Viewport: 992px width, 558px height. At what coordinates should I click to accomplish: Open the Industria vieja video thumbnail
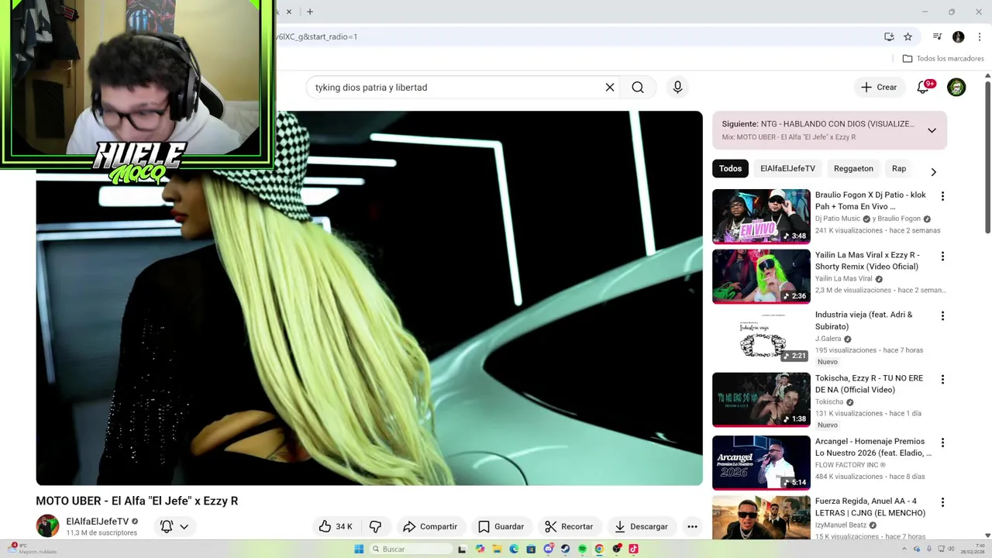click(761, 336)
